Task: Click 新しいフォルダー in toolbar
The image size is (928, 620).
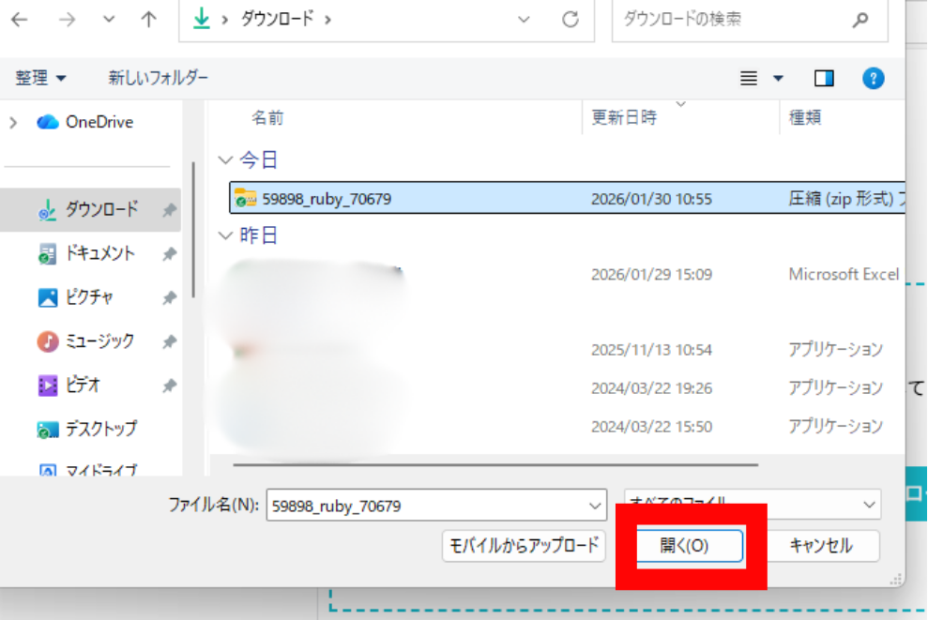Action: (x=158, y=78)
